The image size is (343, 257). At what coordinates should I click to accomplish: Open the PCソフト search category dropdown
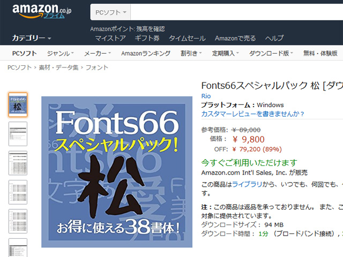111,12
